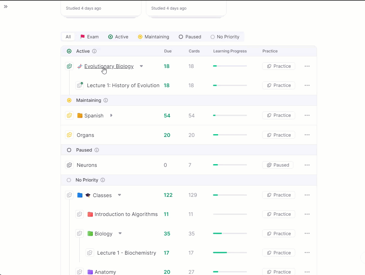Viewport: 365px width, 275px height.
Task: Open the info icon beside No Priority
Action: point(103,180)
